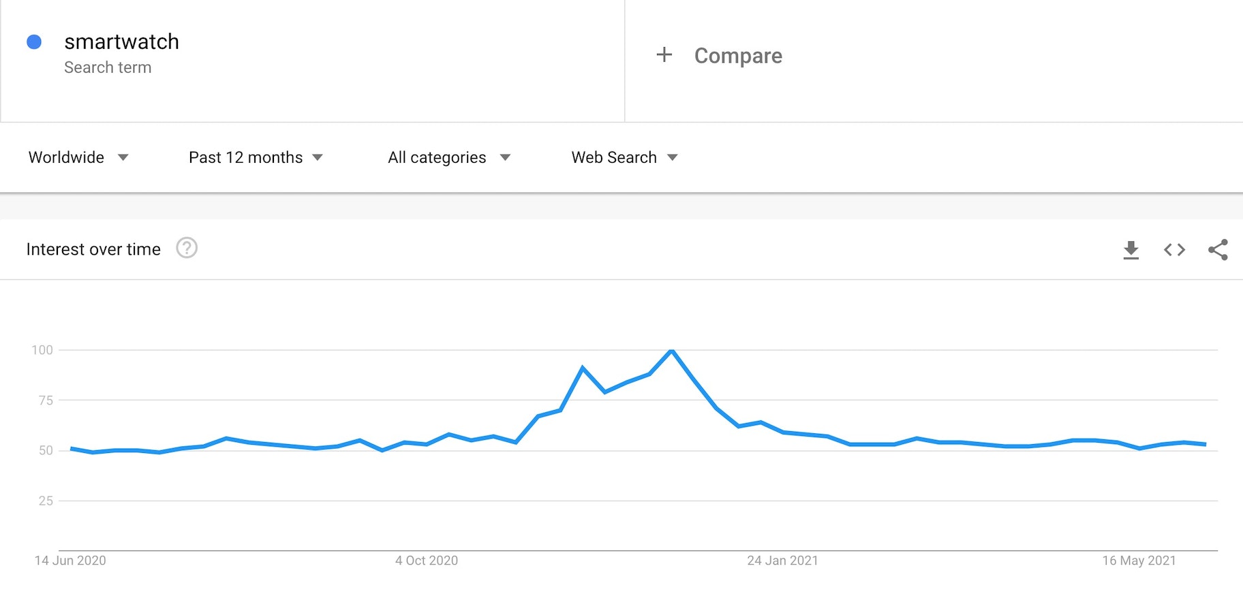The width and height of the screenshot is (1243, 598).
Task: Open the share chart icon
Action: [1218, 250]
